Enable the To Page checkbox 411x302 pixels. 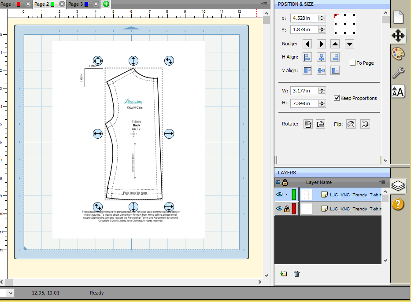pyautogui.click(x=352, y=63)
